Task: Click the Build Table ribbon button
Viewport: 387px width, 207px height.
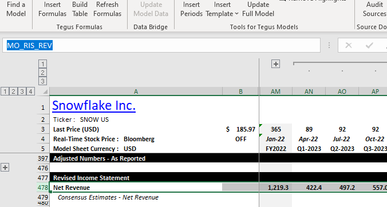Action: [x=80, y=9]
